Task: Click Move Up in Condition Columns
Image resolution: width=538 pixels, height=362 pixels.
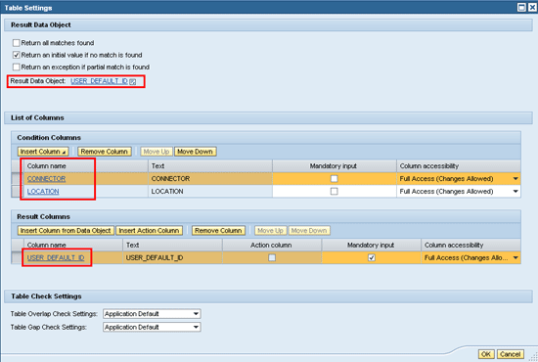Action: point(157,152)
